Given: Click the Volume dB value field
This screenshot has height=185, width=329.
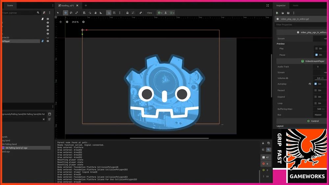Looking at the screenshot, I should coord(318,78).
